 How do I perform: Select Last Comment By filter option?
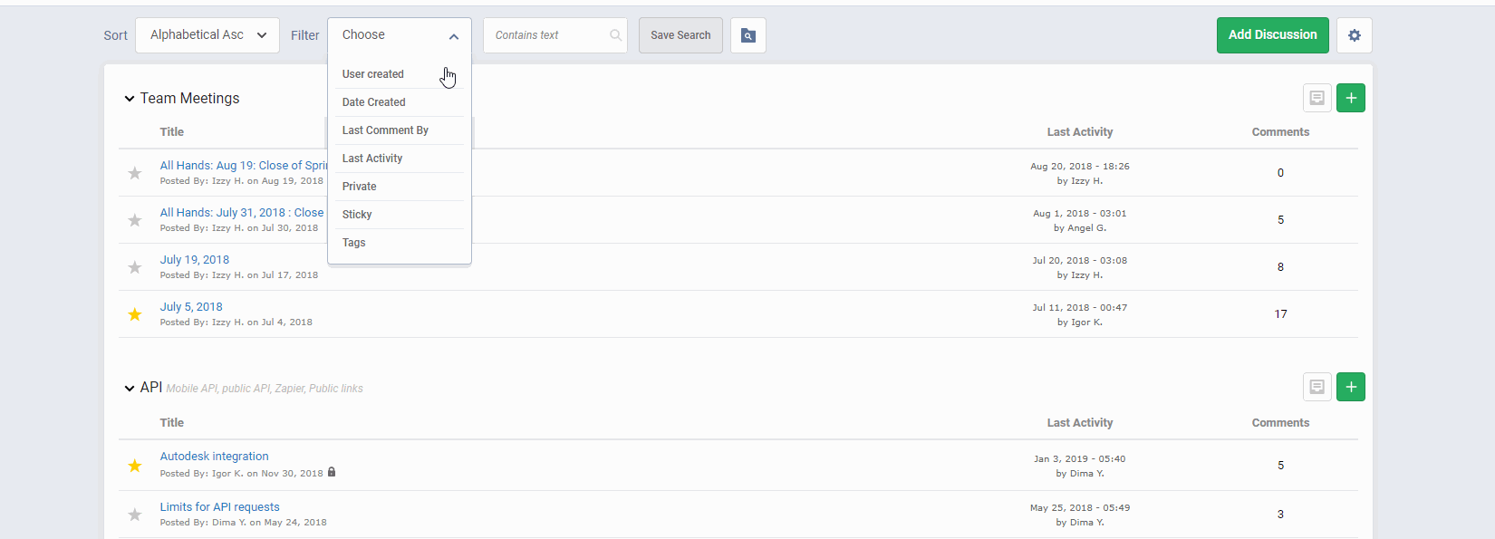(400, 130)
